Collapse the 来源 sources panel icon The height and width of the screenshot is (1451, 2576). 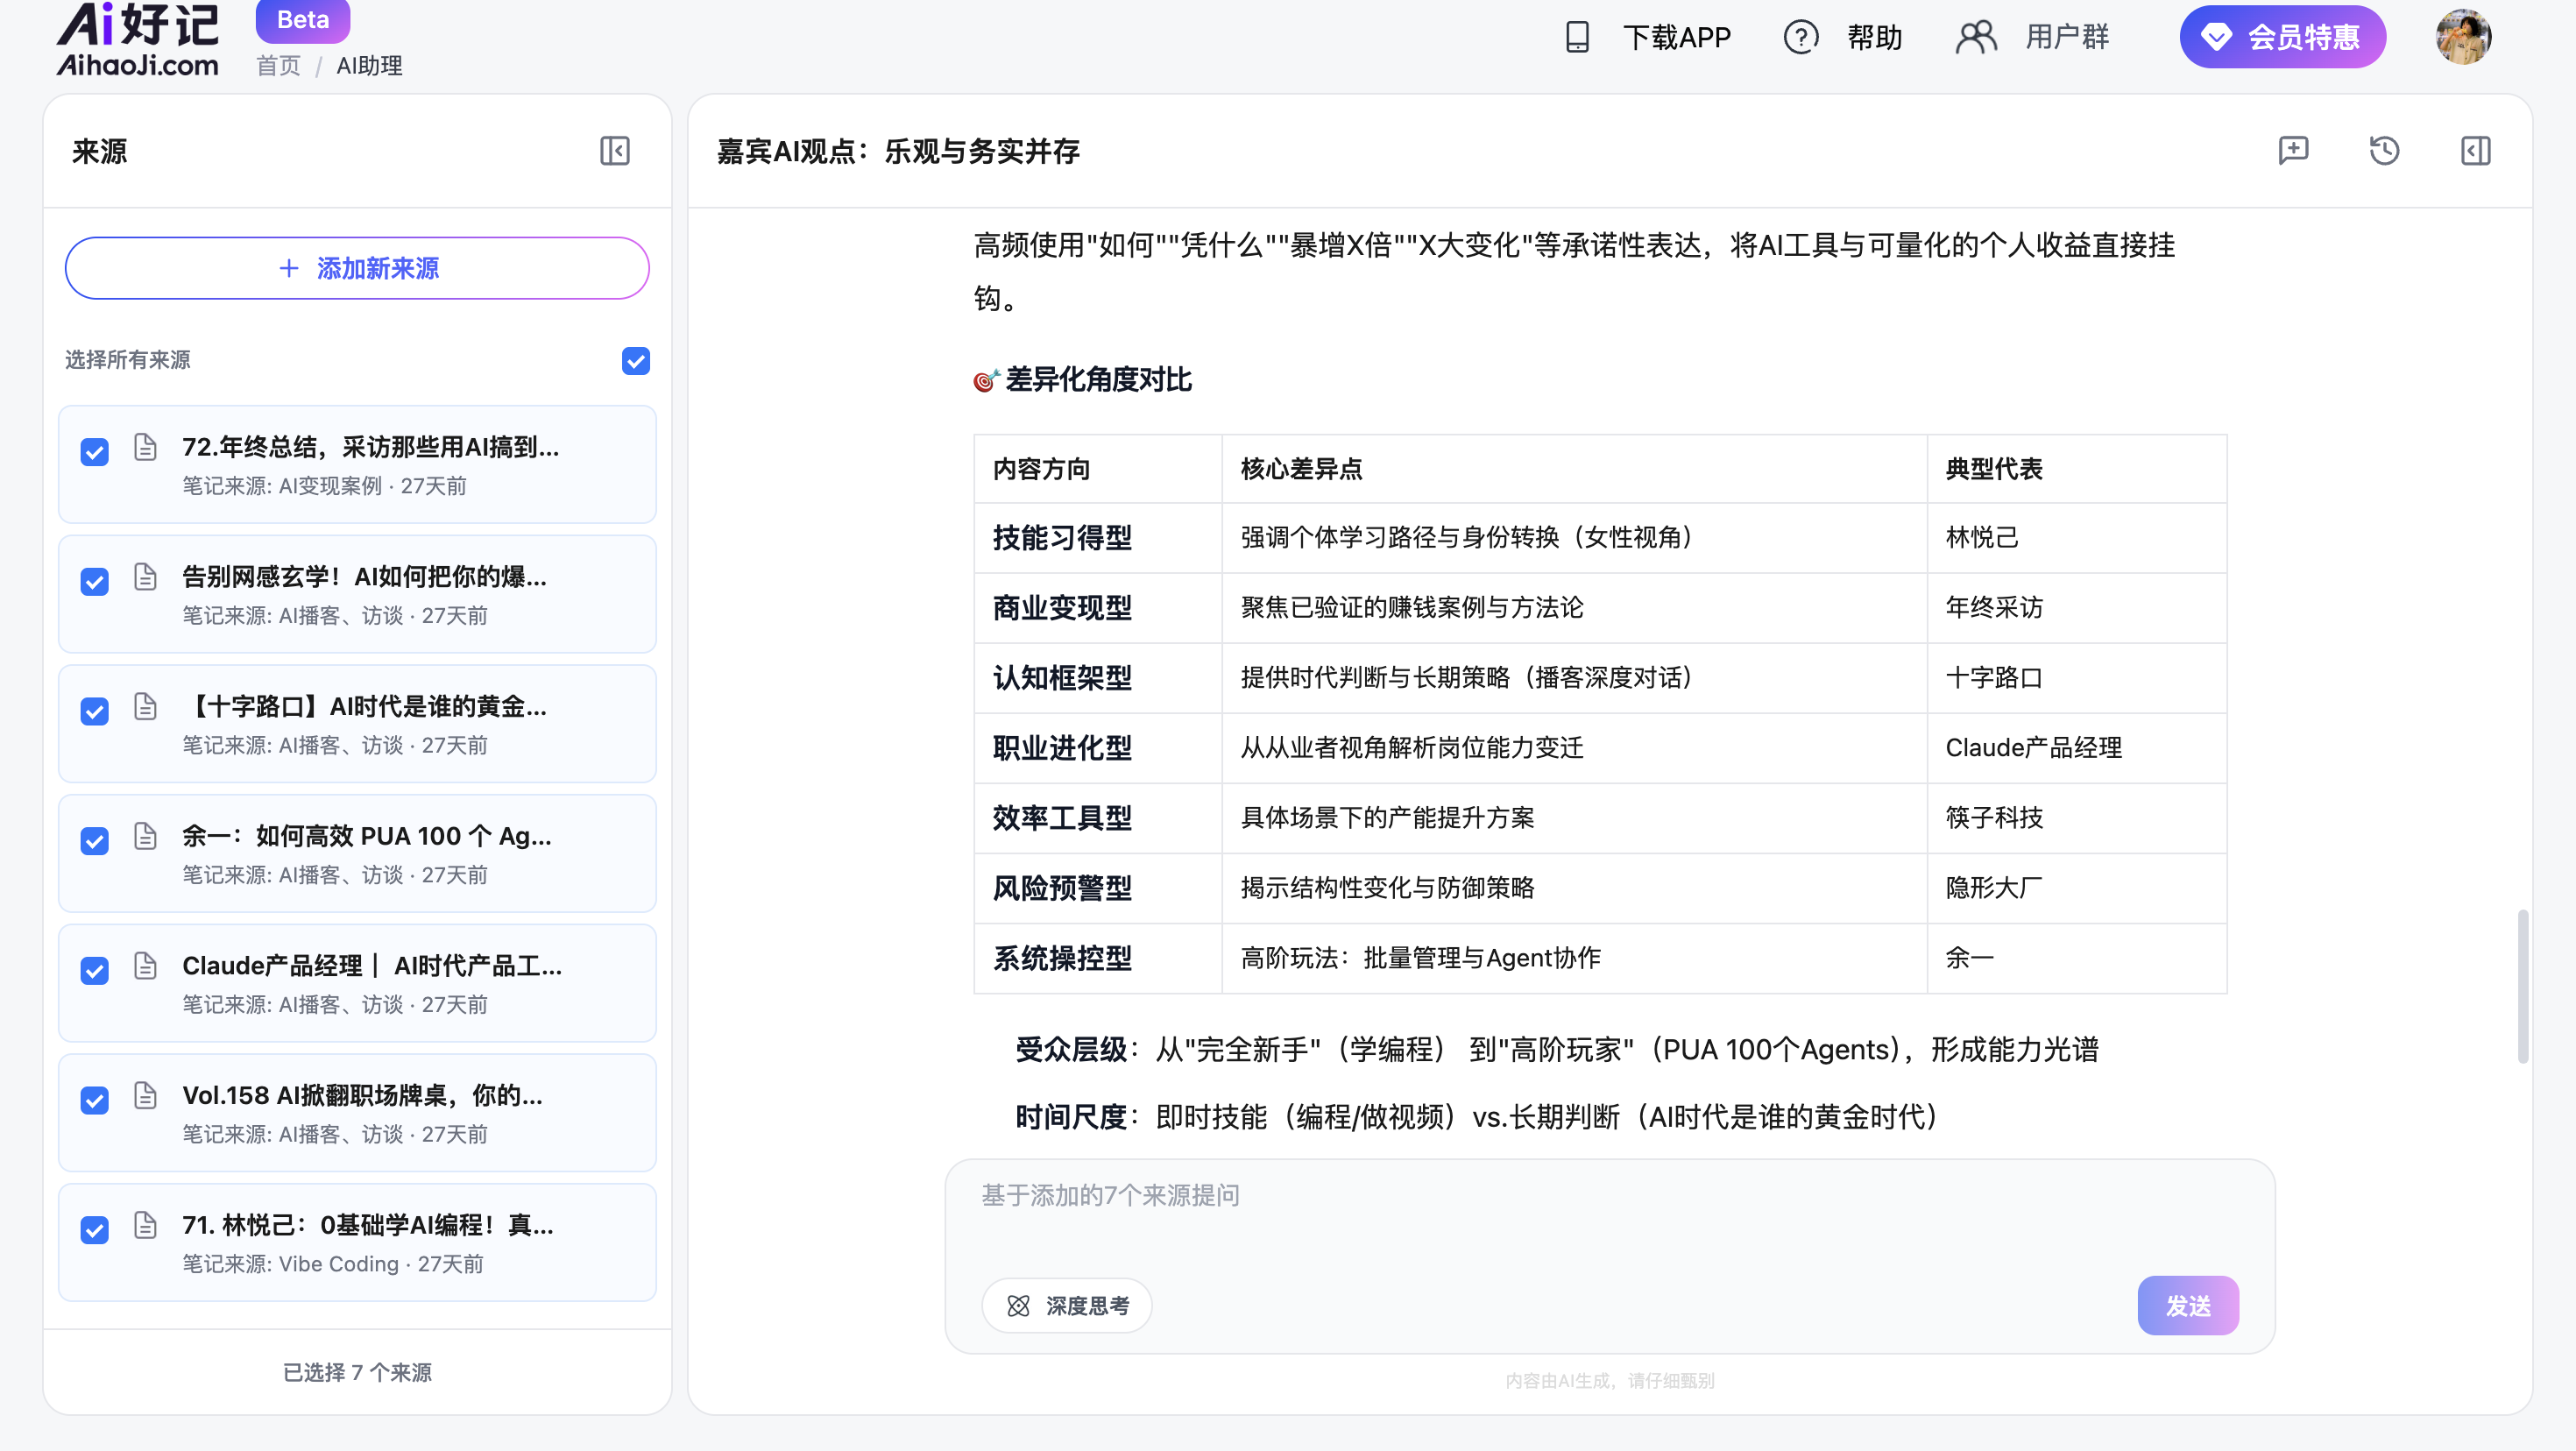pyautogui.click(x=614, y=151)
